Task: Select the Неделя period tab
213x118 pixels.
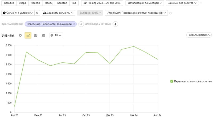Action: (35, 3)
